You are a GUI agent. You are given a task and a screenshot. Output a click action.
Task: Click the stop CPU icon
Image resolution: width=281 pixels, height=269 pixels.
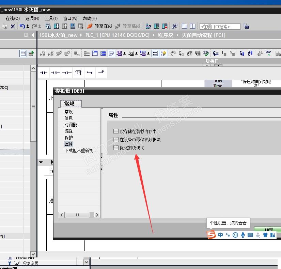point(165,26)
